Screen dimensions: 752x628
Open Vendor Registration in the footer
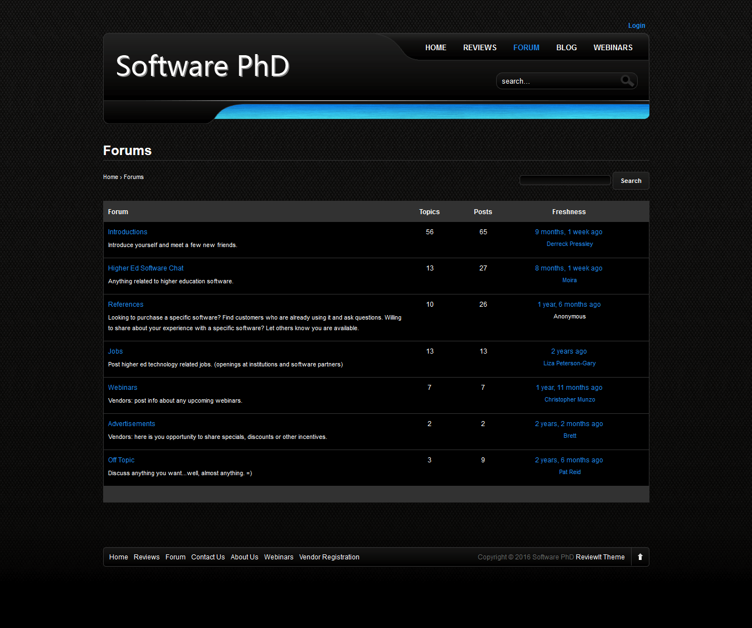click(x=329, y=557)
